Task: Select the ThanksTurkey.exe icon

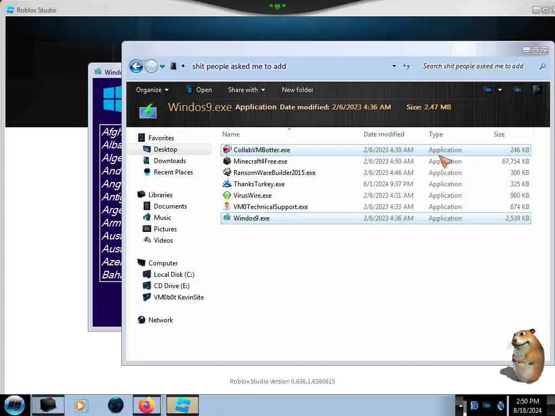Action: (227, 184)
